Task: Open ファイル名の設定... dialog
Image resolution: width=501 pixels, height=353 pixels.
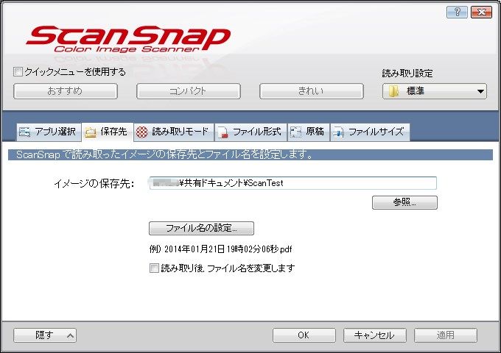Action: click(201, 228)
